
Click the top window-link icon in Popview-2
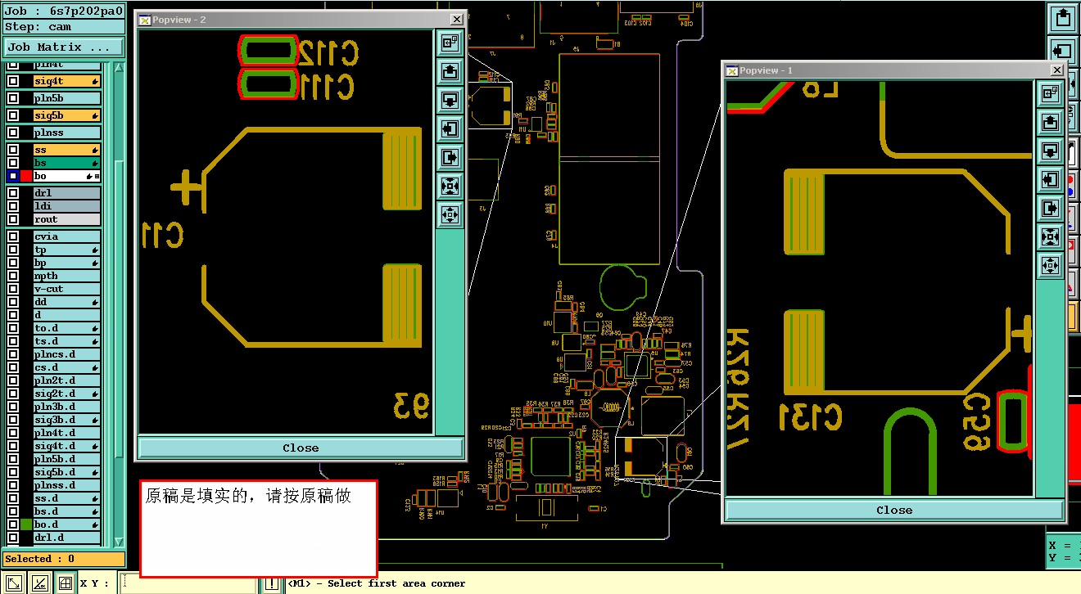pos(450,42)
